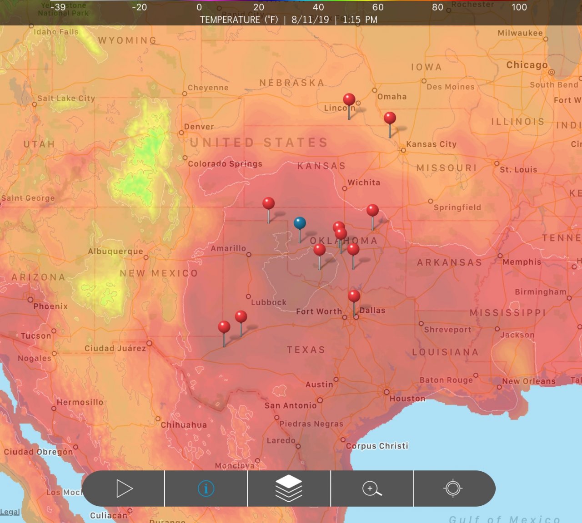Tap the magnifying glass search icon
This screenshot has height=523, width=582.
pos(372,488)
